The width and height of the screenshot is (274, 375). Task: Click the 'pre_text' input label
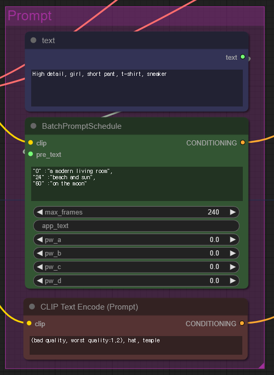pos(48,154)
